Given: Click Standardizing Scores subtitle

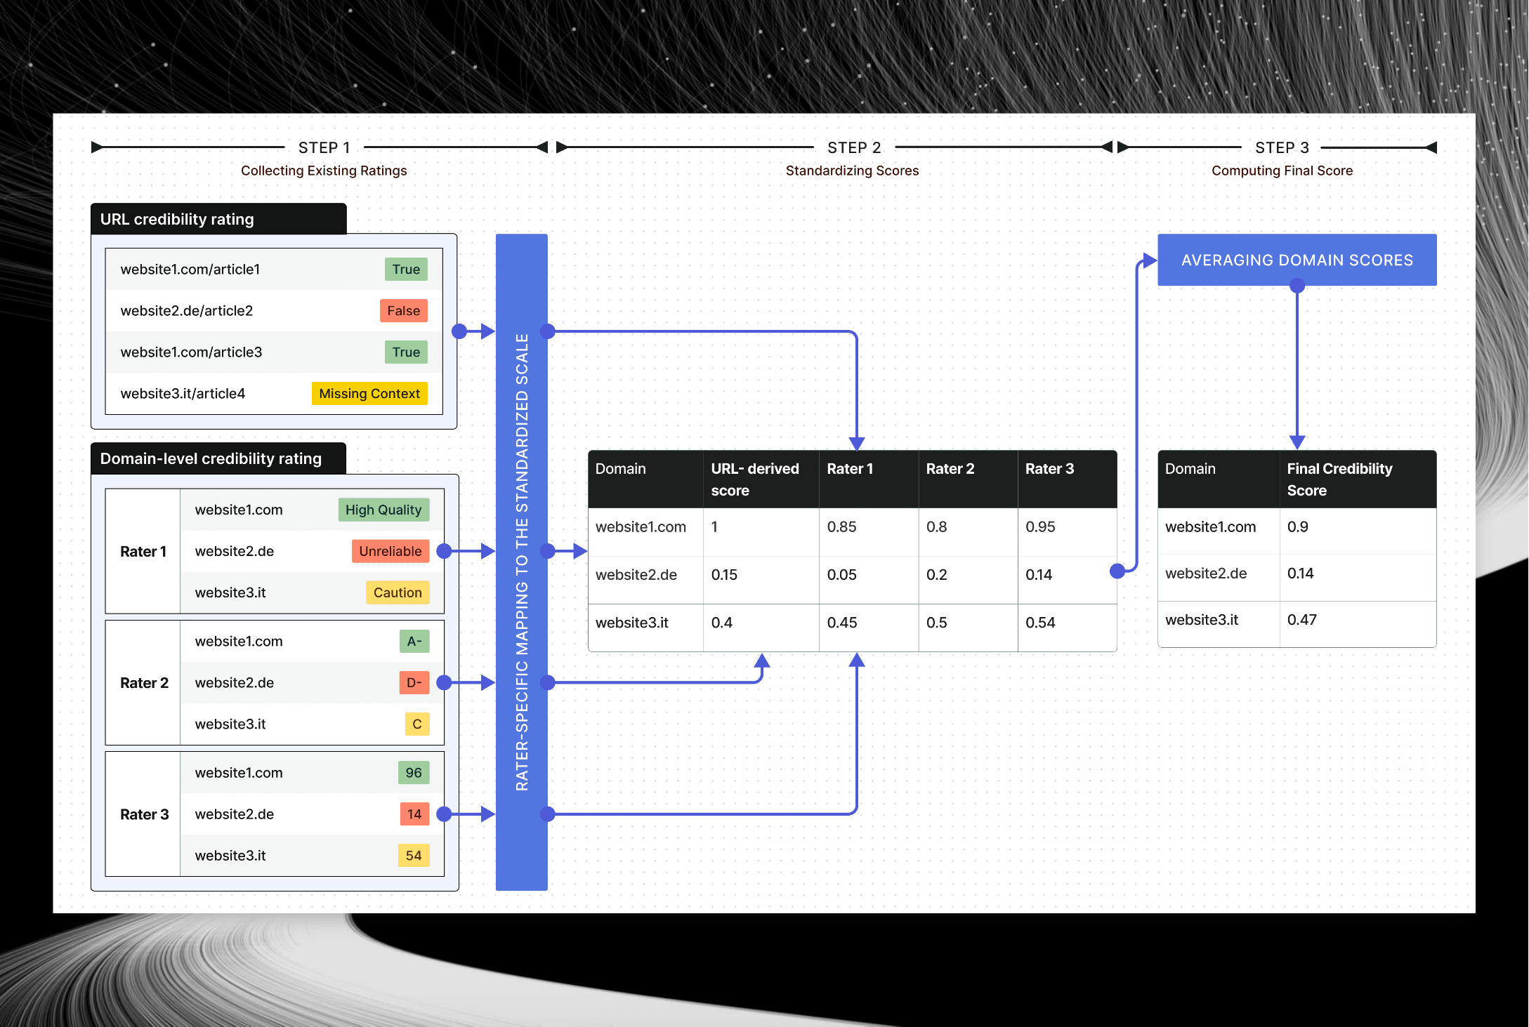Looking at the screenshot, I should point(852,171).
